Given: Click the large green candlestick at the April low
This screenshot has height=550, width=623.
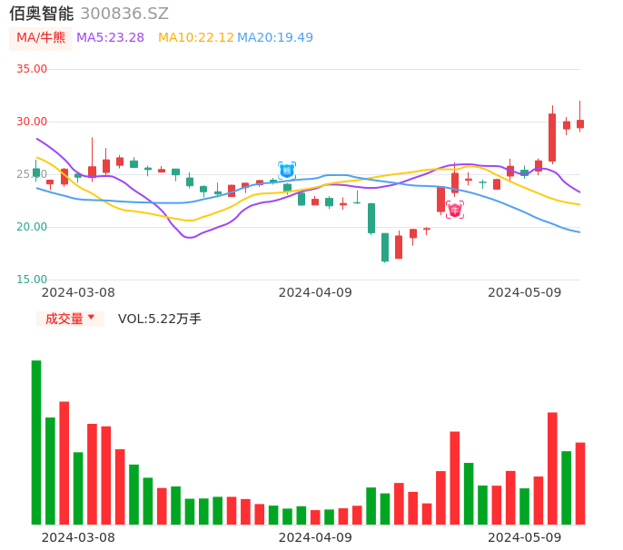Looking at the screenshot, I should click(x=385, y=247).
